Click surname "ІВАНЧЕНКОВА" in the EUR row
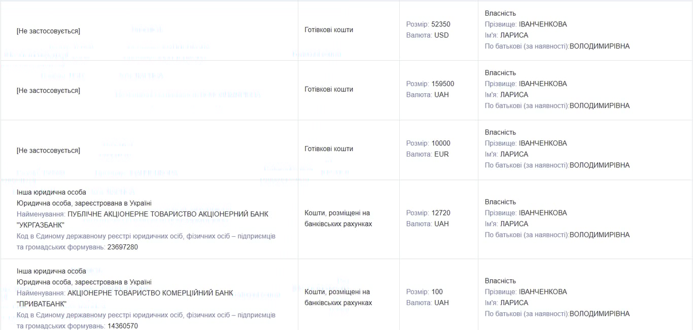Image resolution: width=693 pixels, height=330 pixels. point(543,143)
